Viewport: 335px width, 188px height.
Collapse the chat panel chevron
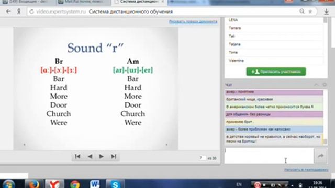316,85
